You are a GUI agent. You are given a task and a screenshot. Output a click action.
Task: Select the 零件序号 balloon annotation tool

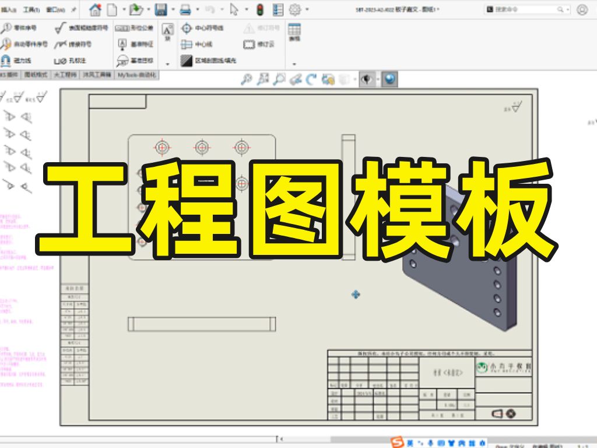[x=21, y=26]
